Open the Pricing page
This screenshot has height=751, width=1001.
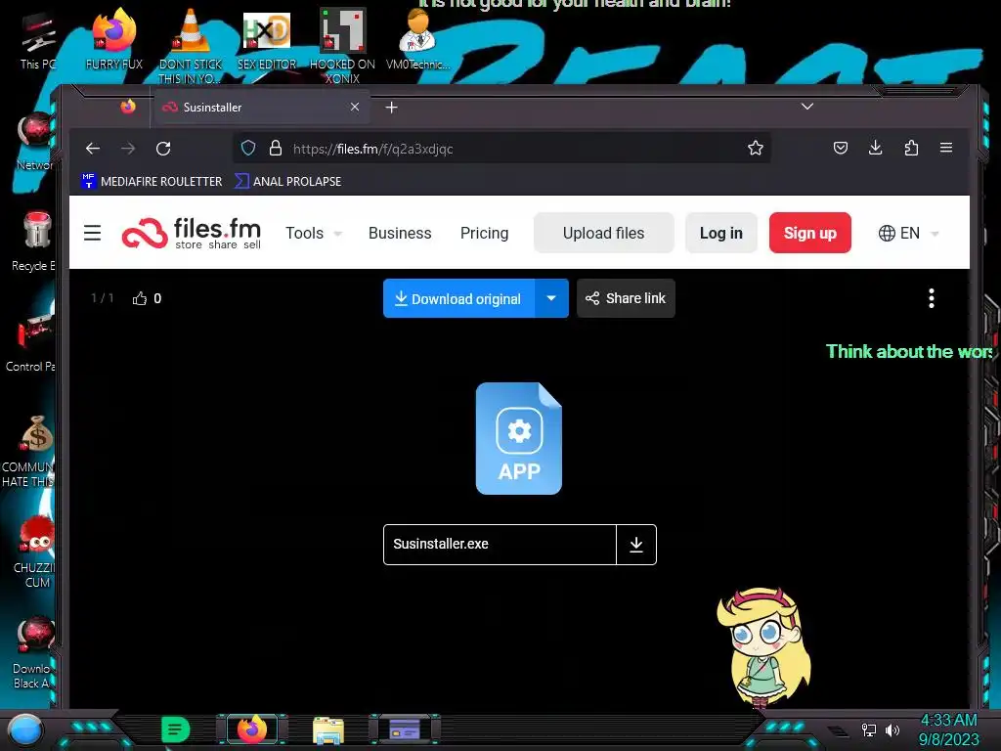pos(485,233)
